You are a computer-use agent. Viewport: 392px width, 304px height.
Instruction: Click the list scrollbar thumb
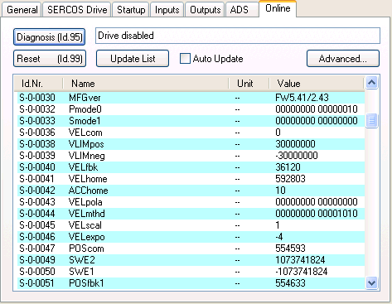(x=372, y=120)
